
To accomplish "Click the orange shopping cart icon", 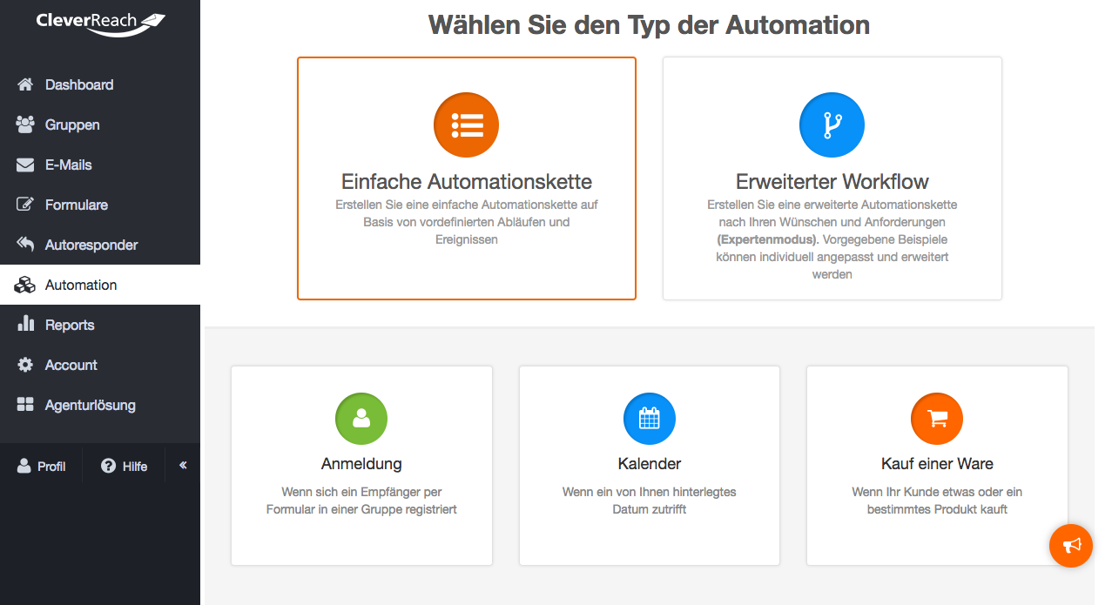I will click(937, 419).
